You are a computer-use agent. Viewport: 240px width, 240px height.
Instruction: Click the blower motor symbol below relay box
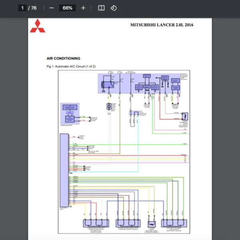point(109,107)
